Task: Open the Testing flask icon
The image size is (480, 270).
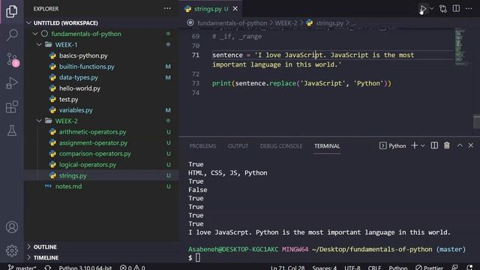Action: 12,130
